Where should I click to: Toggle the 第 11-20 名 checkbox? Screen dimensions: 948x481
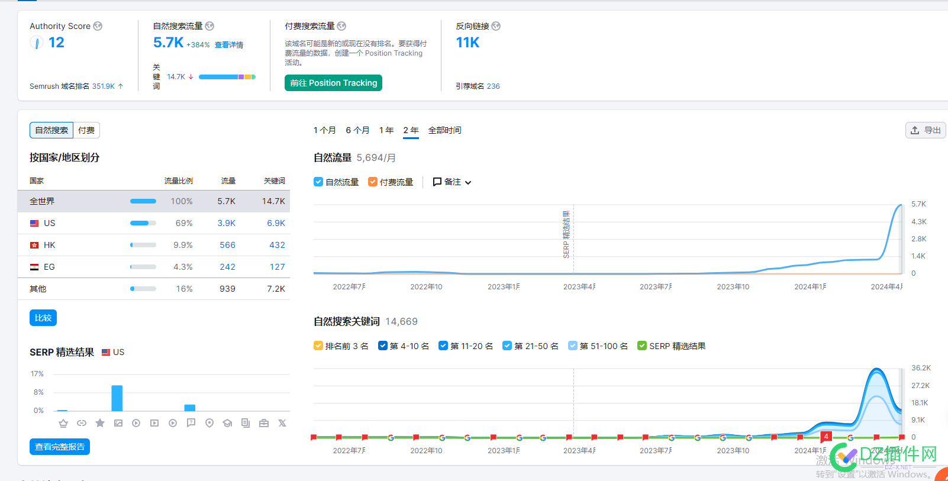tap(443, 346)
